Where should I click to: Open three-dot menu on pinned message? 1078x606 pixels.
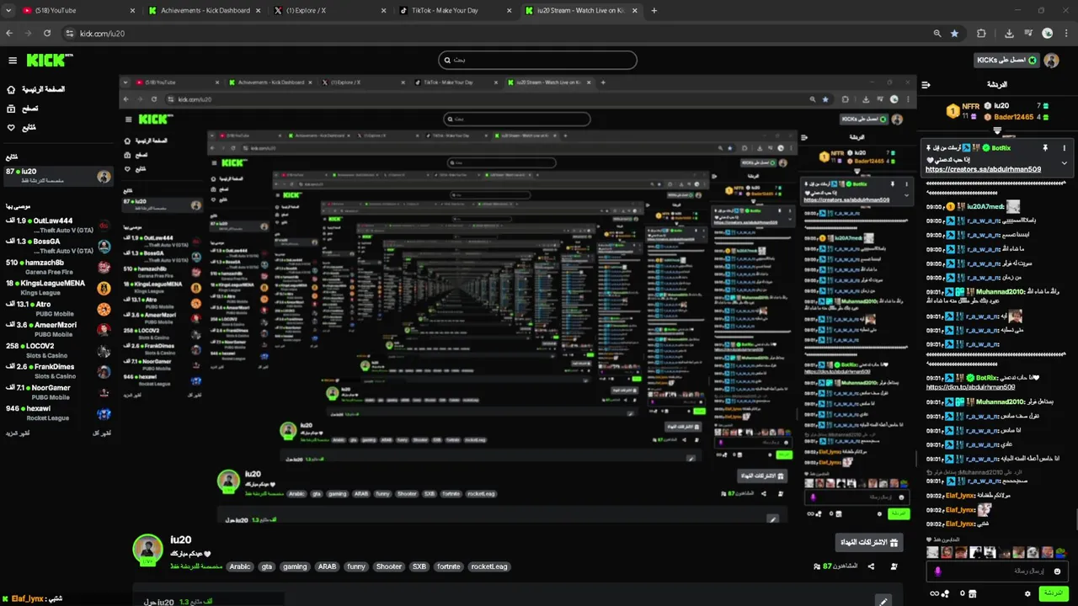click(x=1064, y=148)
